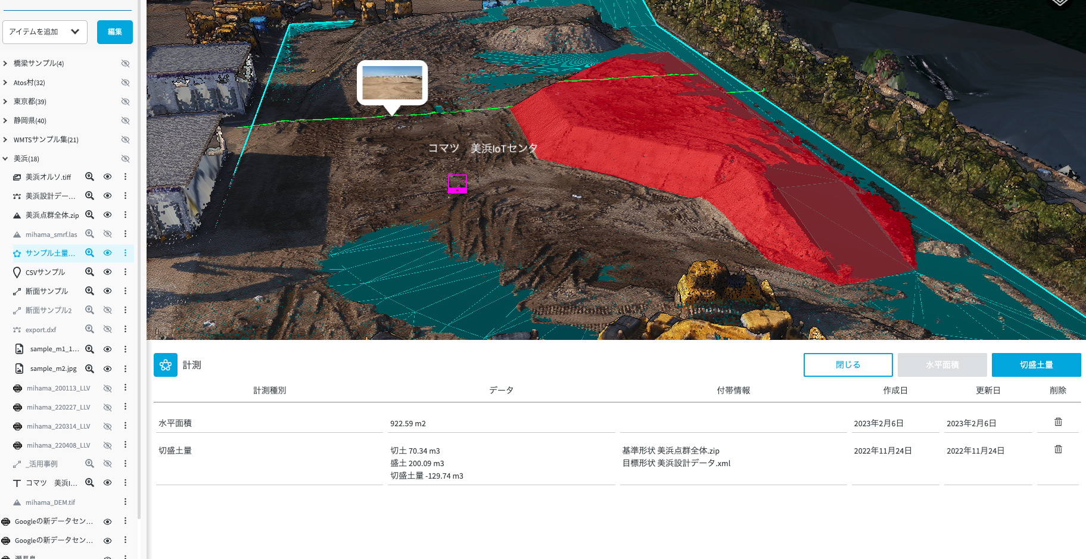
Task: Select the サンプル土量 item in list
Action: pos(50,253)
